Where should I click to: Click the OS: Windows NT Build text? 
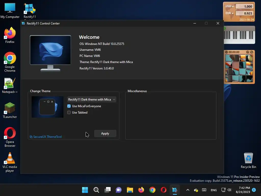coord(102,44)
